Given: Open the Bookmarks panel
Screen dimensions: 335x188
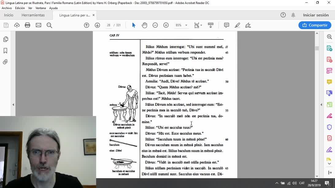Looking at the screenshot, I should pos(5,51).
